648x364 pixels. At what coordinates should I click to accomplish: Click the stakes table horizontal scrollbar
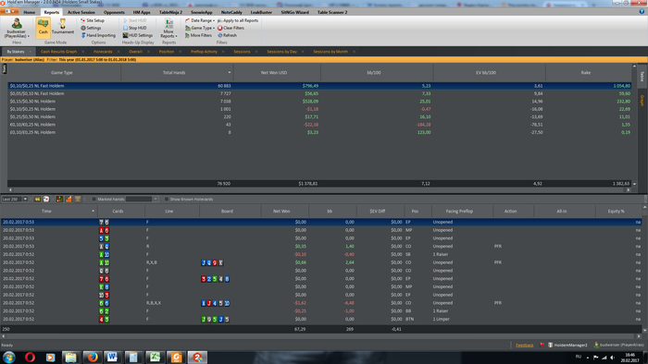pos(319,190)
